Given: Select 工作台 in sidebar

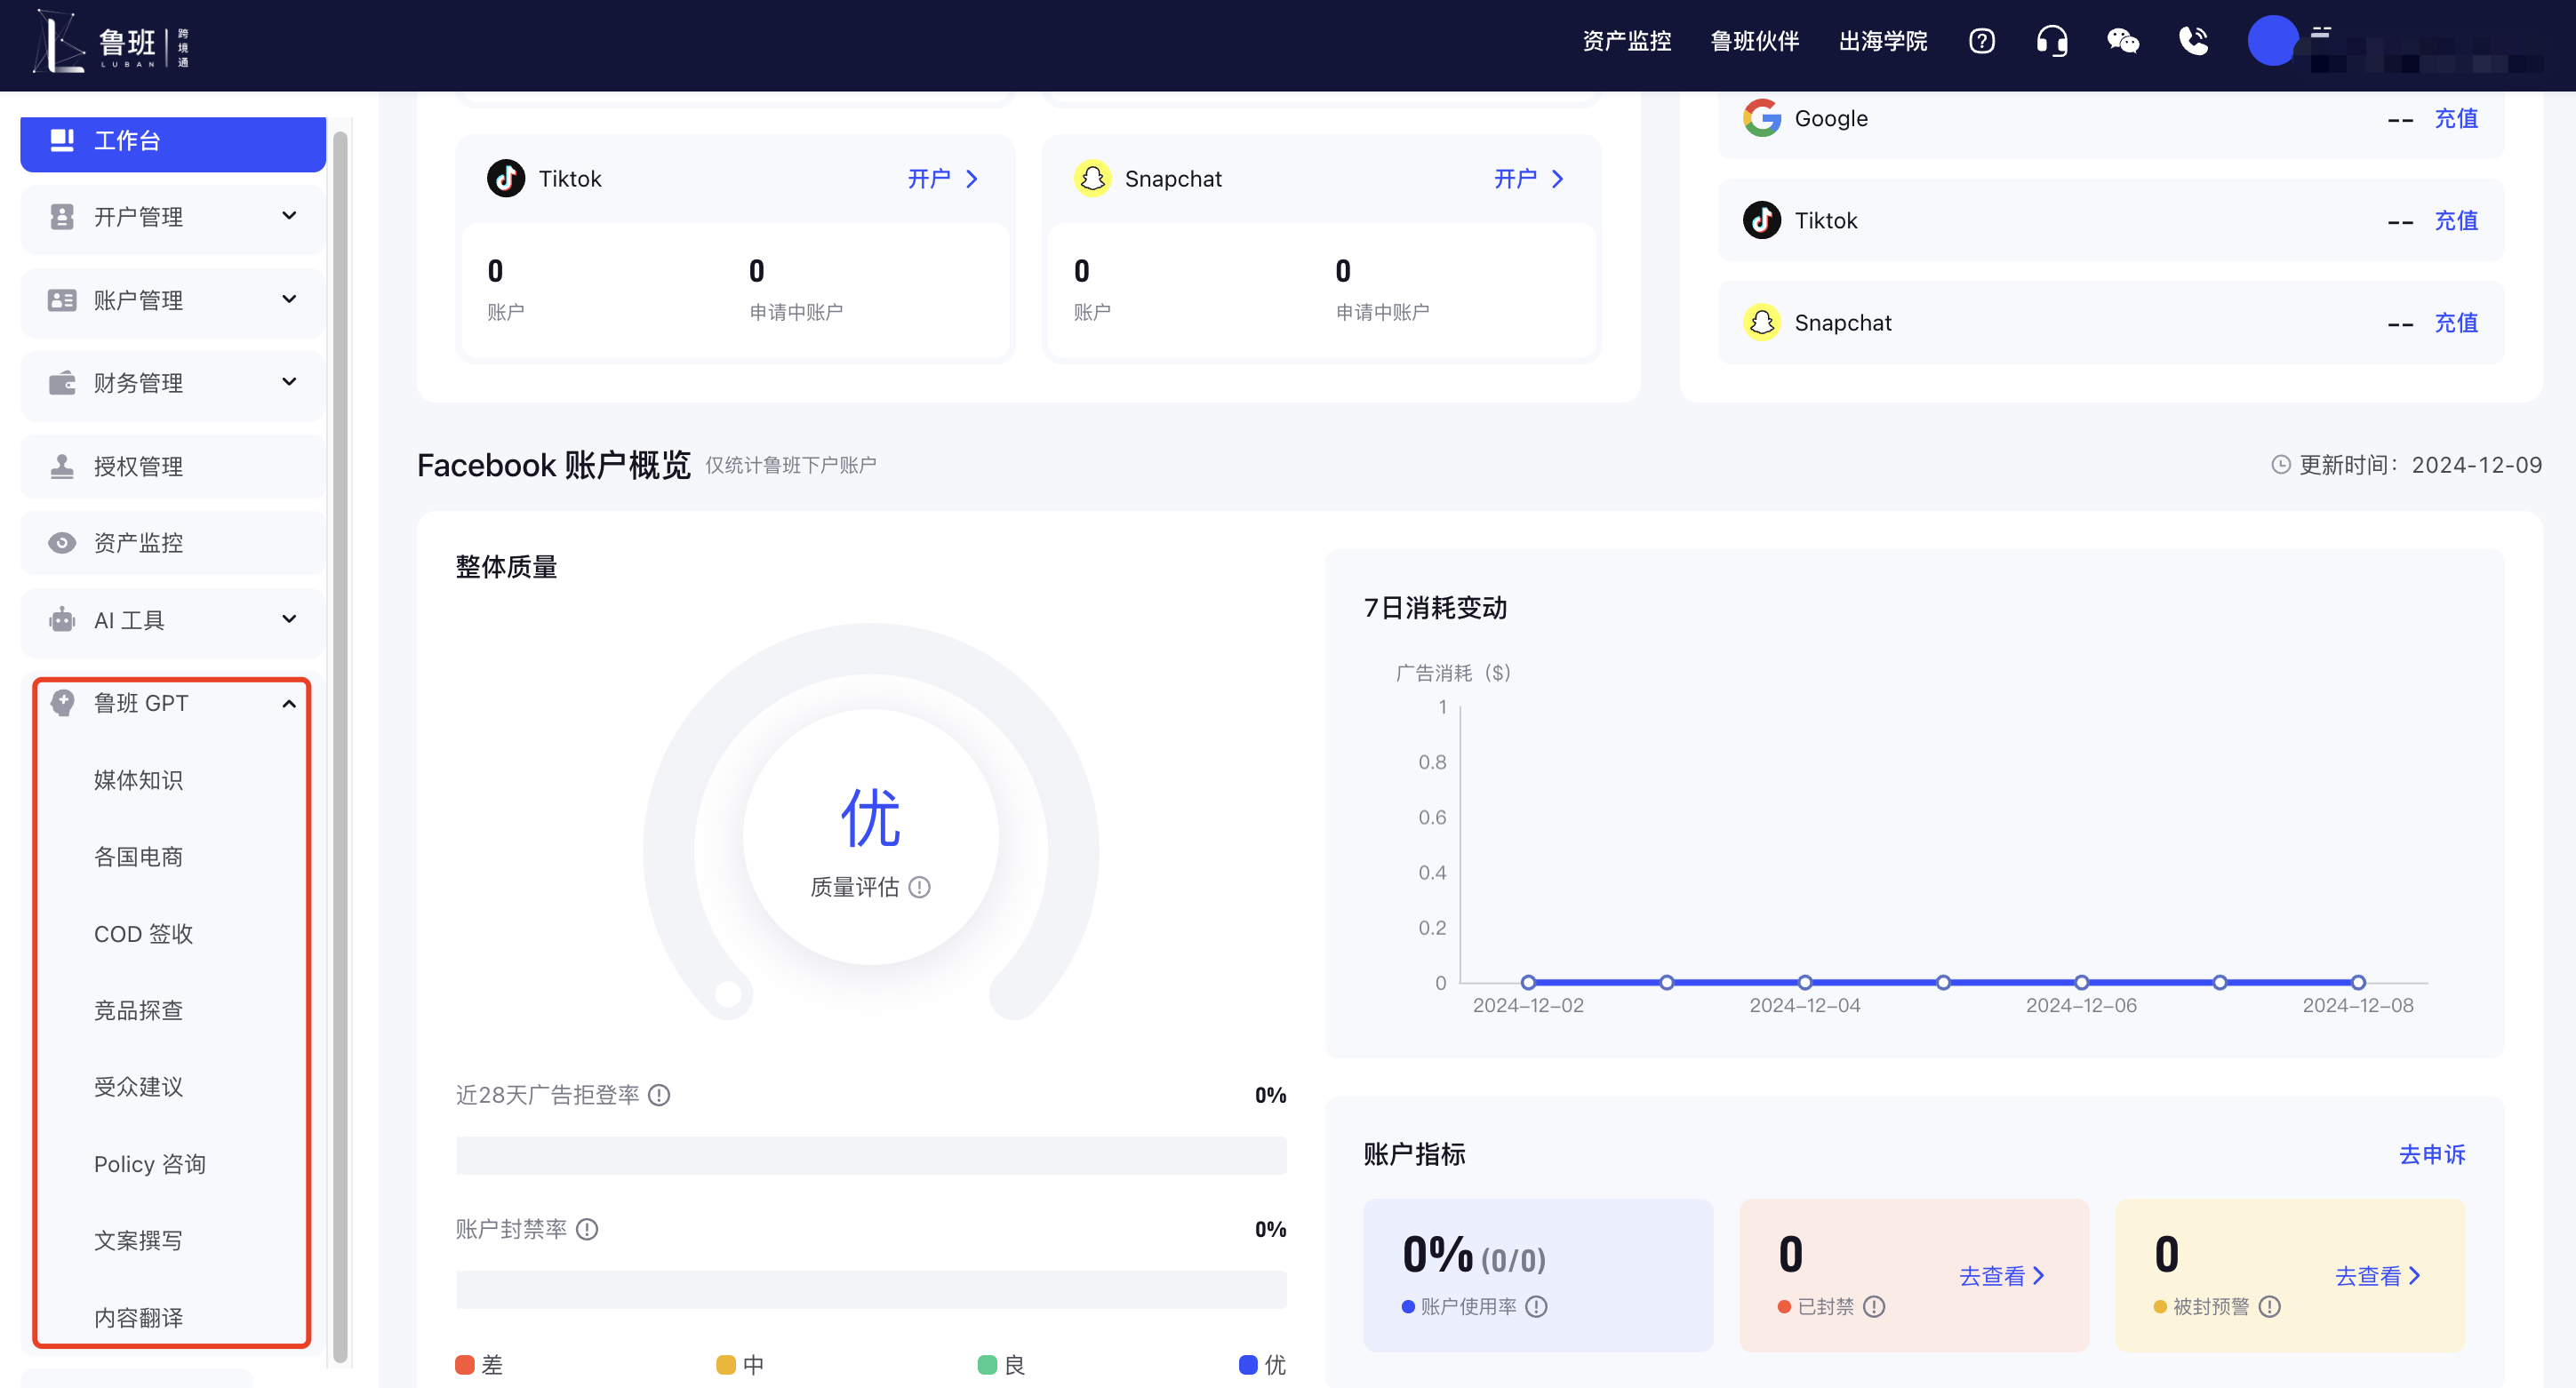Looking at the screenshot, I should (173, 142).
